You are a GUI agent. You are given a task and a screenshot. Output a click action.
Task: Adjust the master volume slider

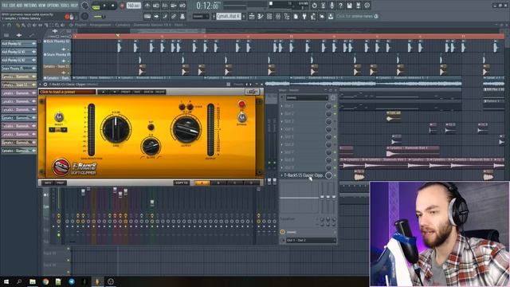pyautogui.click(x=99, y=16)
